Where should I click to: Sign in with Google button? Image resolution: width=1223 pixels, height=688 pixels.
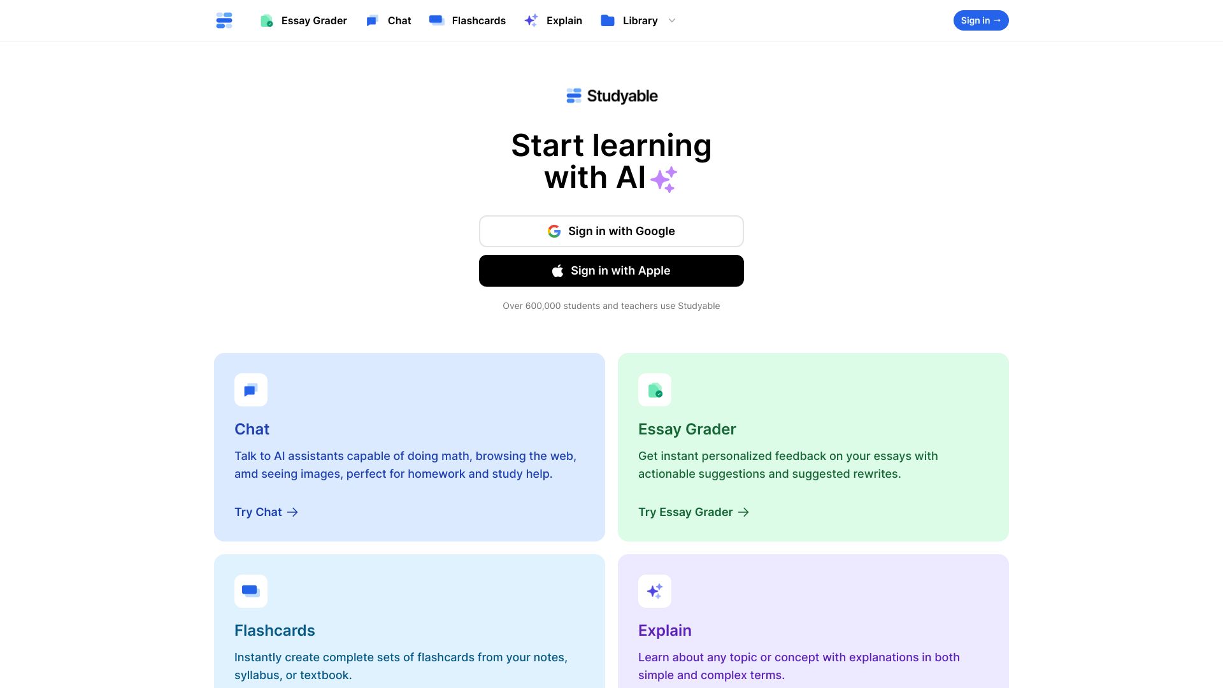[611, 231]
